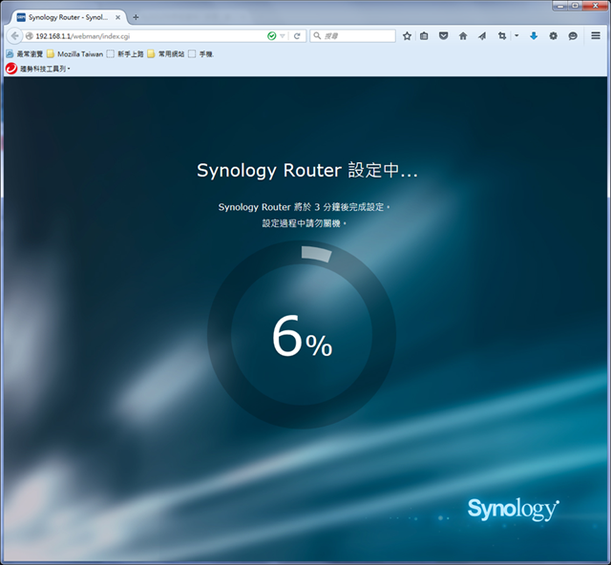
Task: Click the globe site identity icon in address bar
Action: (29, 36)
